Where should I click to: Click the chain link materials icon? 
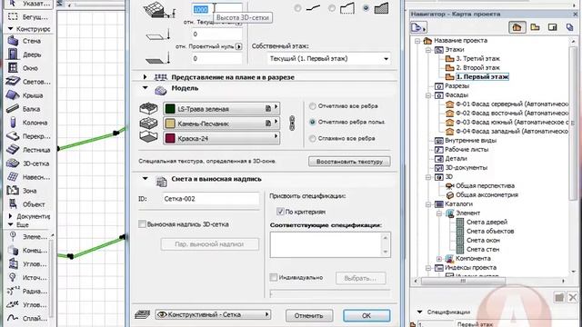(x=292, y=124)
